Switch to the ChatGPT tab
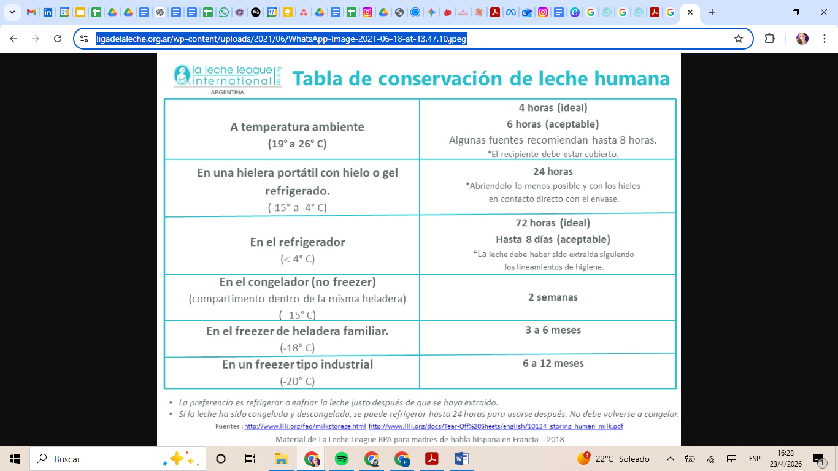The image size is (838, 471). coord(160,12)
